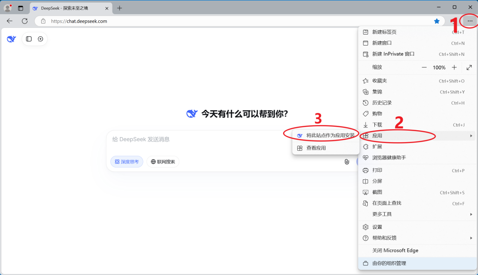This screenshot has width=478, height=275.
Task: Open 购物 from the menu
Action: coord(417,114)
